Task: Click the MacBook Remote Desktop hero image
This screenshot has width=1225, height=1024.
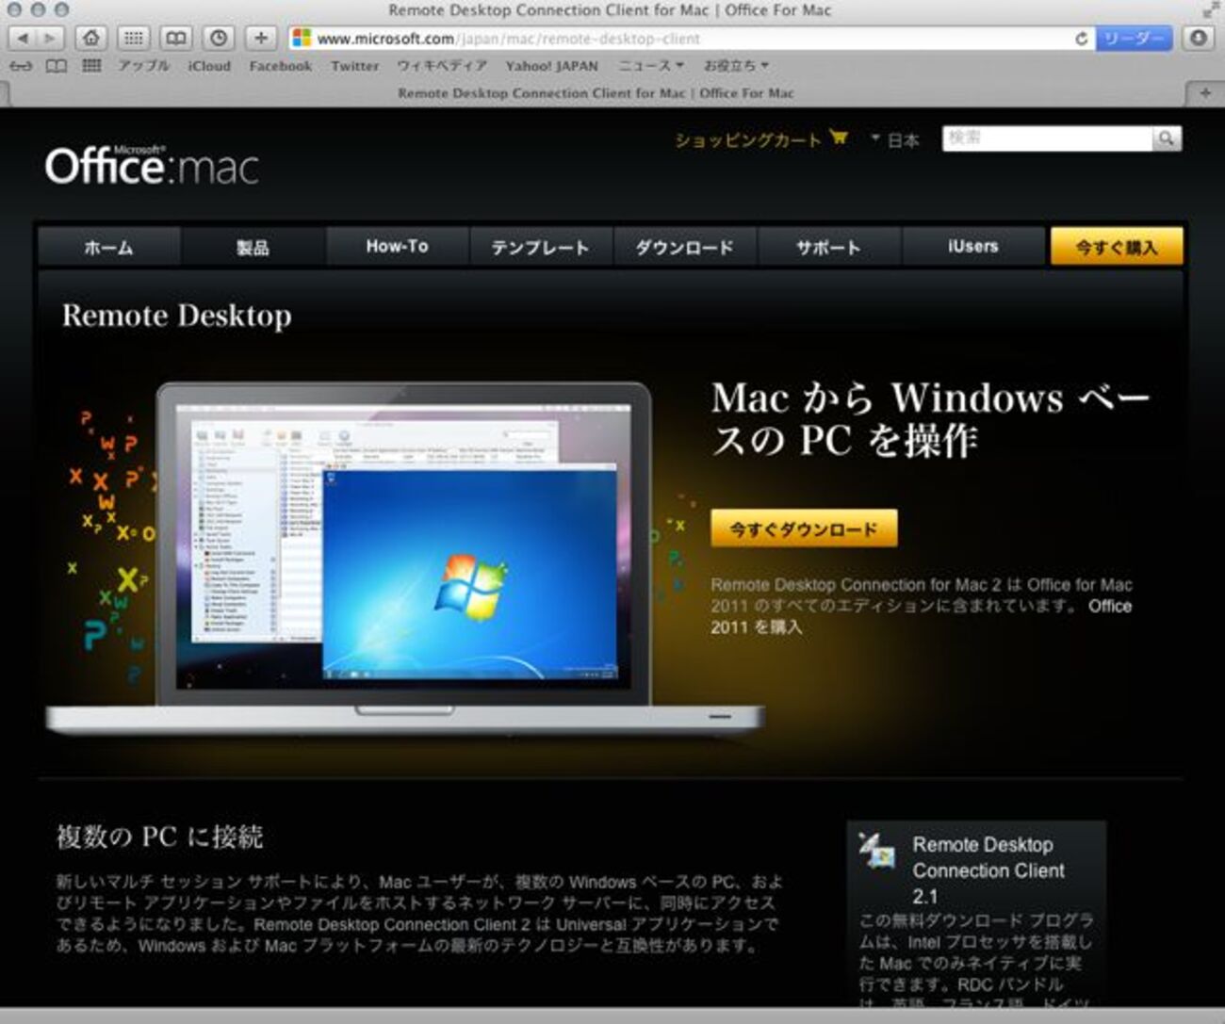Action: 405,558
